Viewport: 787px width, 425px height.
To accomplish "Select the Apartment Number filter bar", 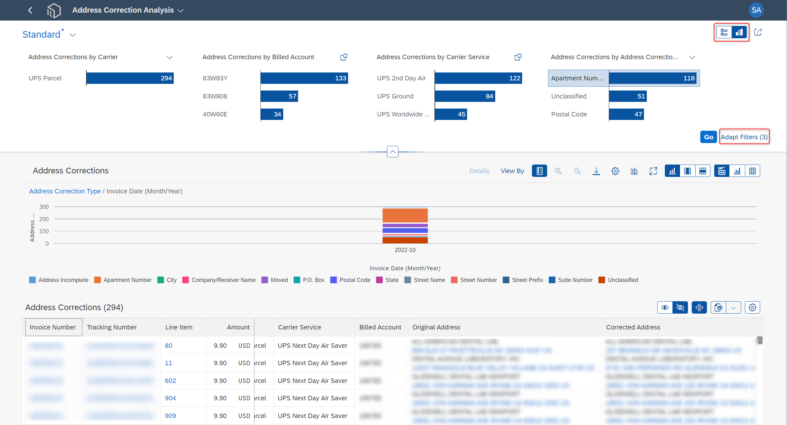I will 624,78.
